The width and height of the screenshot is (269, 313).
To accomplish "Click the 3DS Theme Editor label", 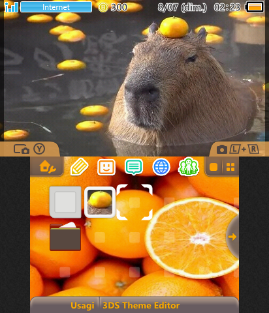I will click(141, 305).
